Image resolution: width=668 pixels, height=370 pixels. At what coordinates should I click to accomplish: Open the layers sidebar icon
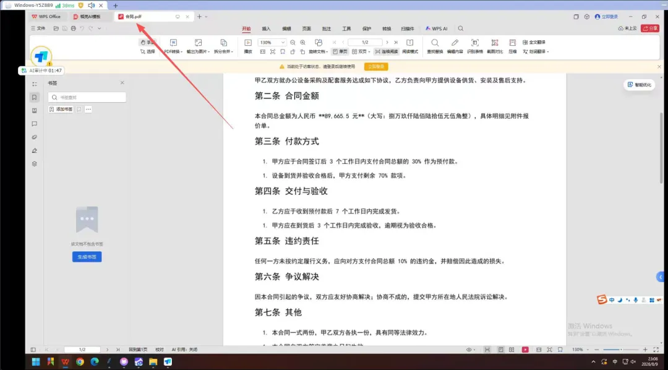(35, 164)
